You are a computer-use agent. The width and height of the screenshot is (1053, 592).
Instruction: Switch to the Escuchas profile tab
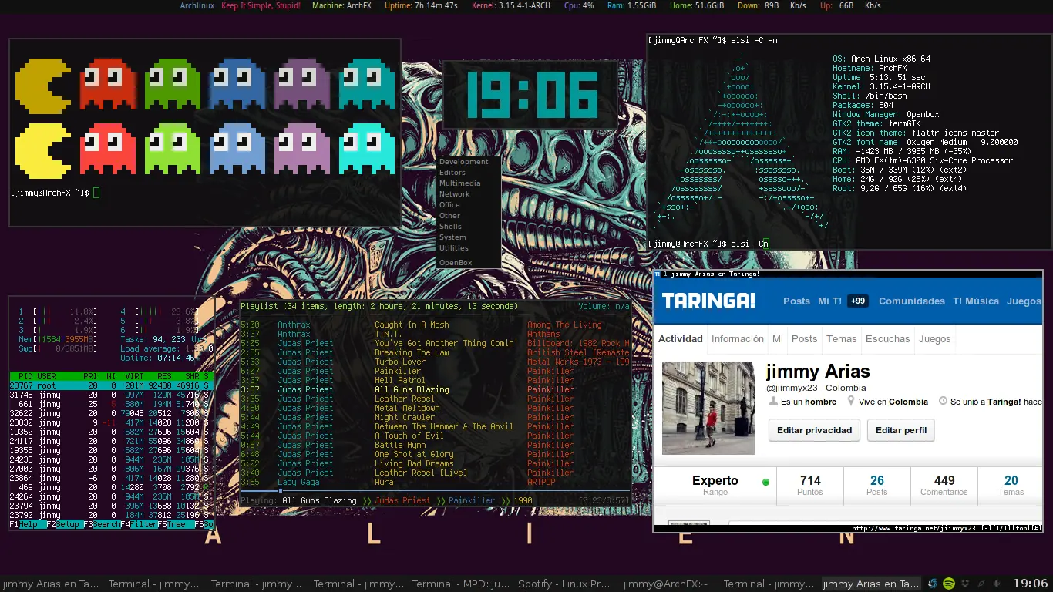coord(888,338)
